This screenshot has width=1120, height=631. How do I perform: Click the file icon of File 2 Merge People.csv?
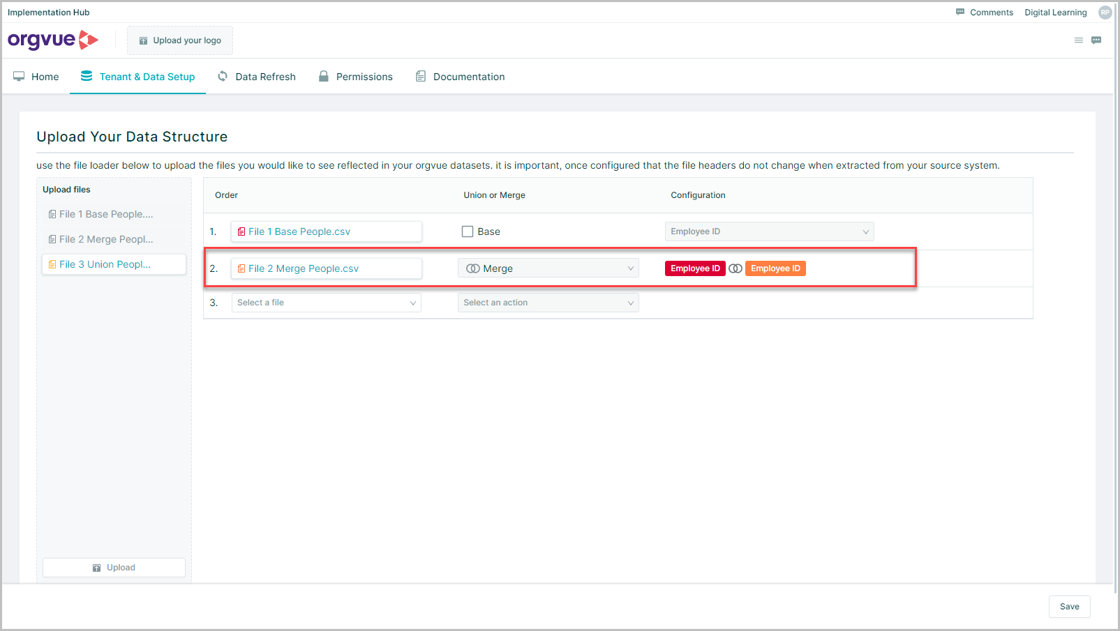[x=241, y=268]
